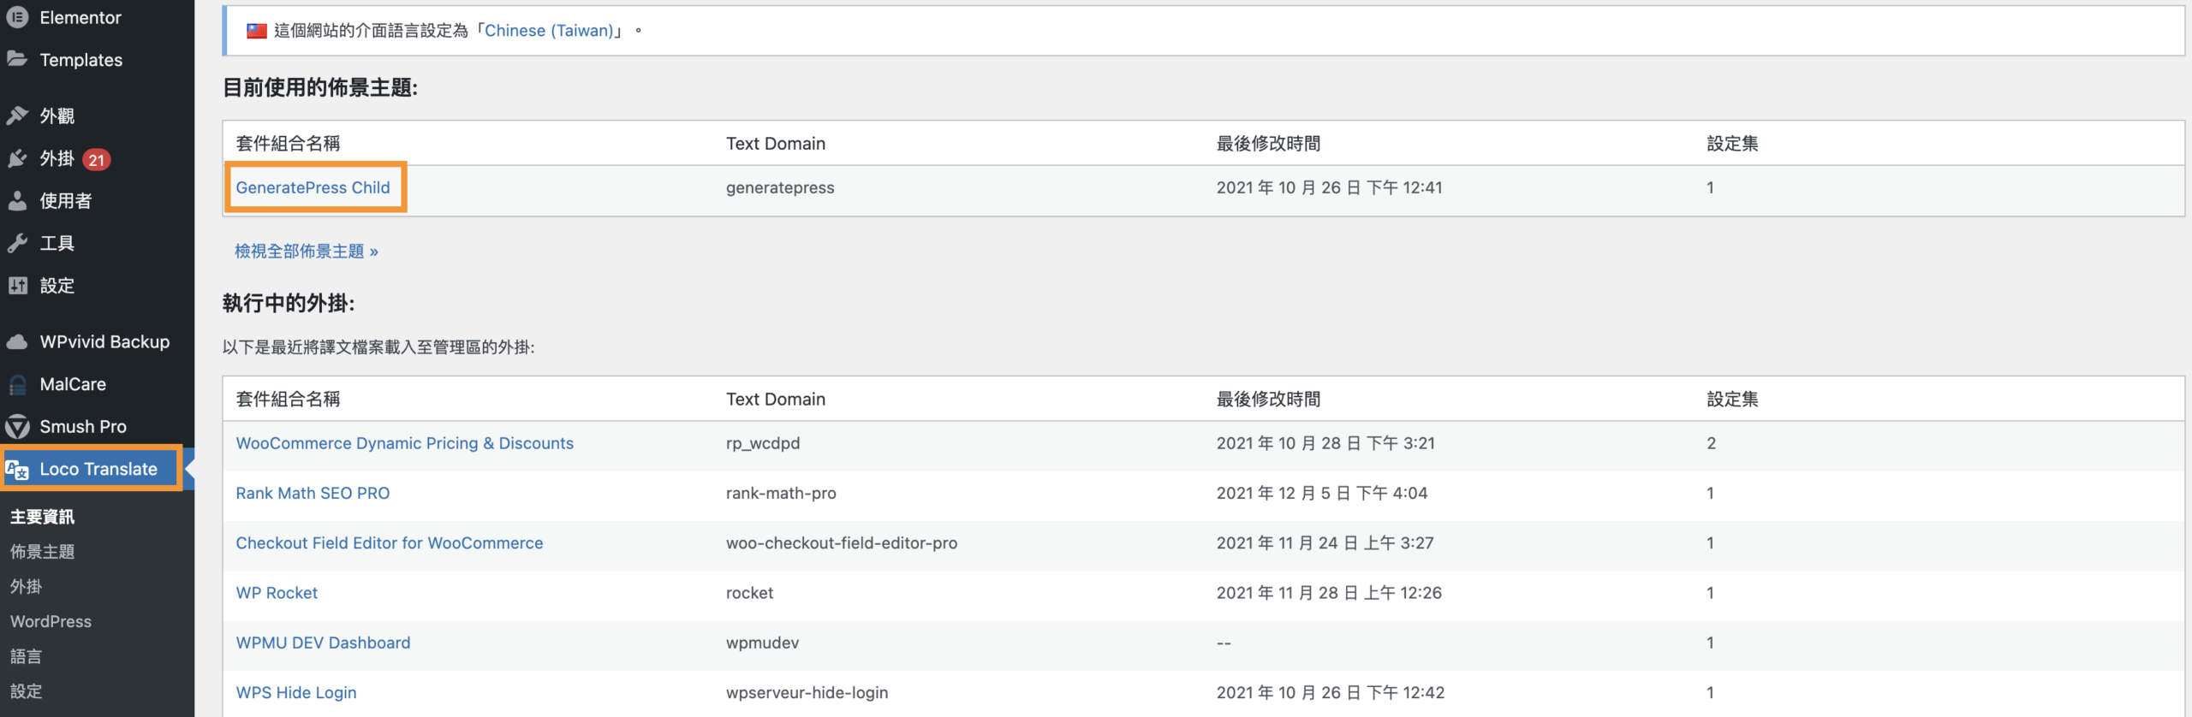Screen dimensions: 2192x717
Task: Click the MalCare icon in sidebar
Action: [x=17, y=385]
